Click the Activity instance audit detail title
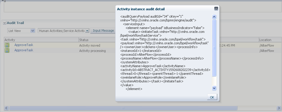The height and width of the screenshot is (112, 282). (141, 9)
